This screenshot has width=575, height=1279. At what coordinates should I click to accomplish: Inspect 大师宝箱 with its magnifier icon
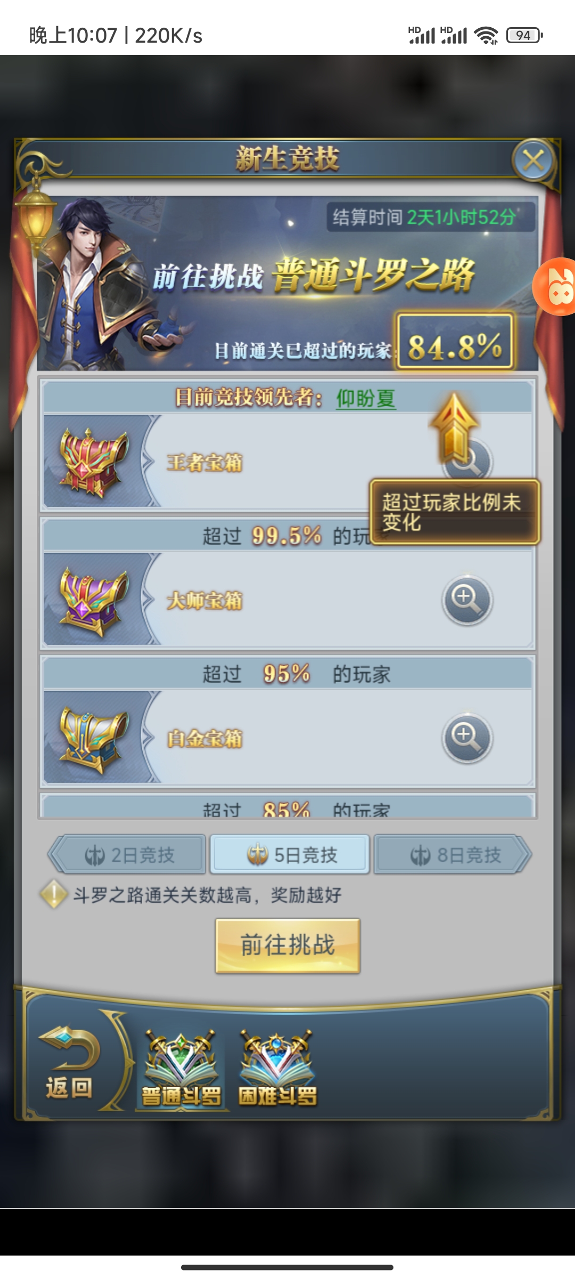(467, 600)
